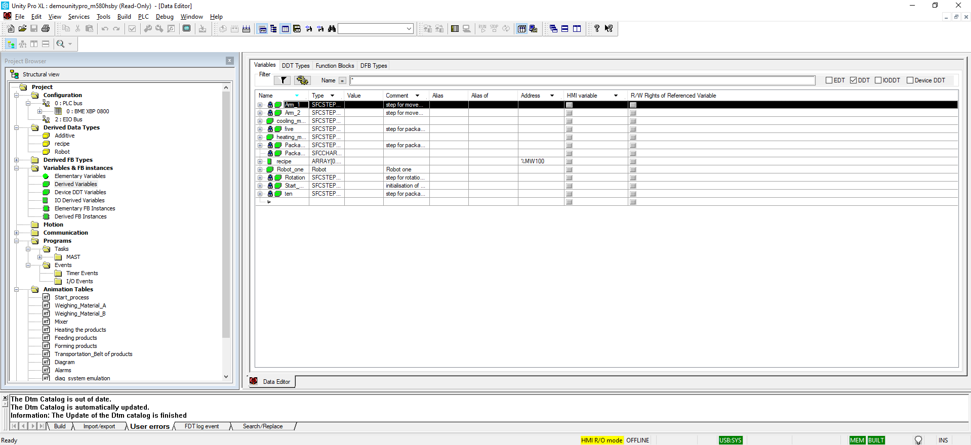This screenshot has width=971, height=445.
Task: Open the Search/Replace output tab
Action: coord(263,426)
